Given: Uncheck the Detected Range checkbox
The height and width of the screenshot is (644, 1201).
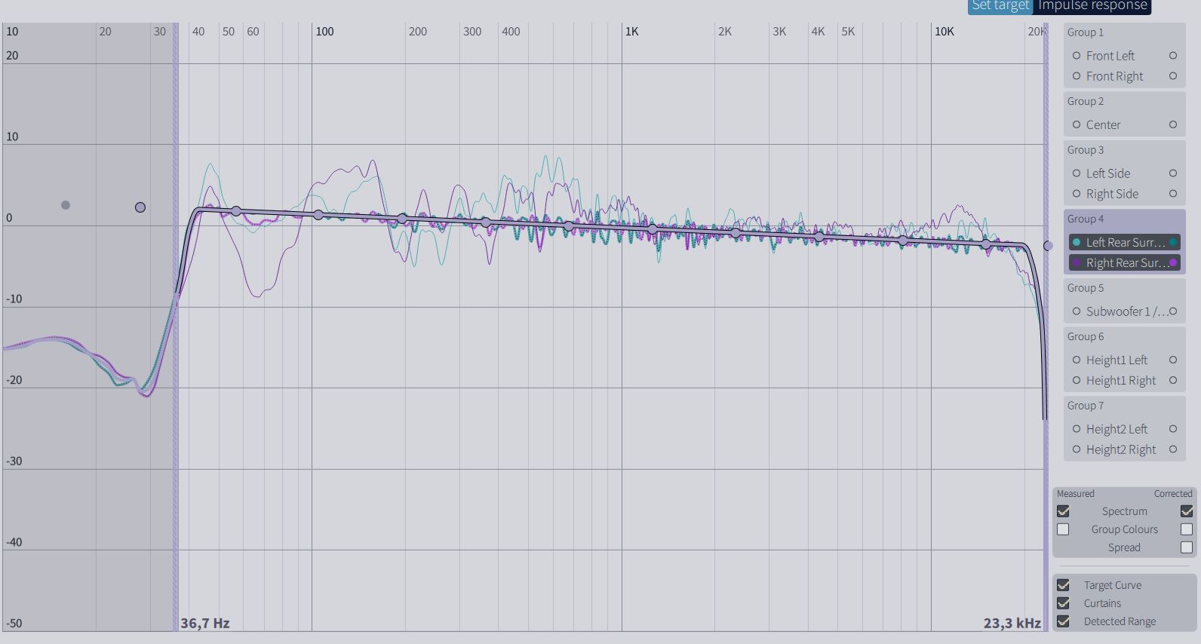Looking at the screenshot, I should pos(1063,621).
